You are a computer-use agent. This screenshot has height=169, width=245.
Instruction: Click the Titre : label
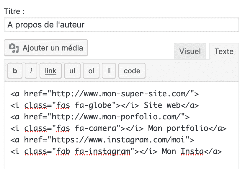point(14,12)
